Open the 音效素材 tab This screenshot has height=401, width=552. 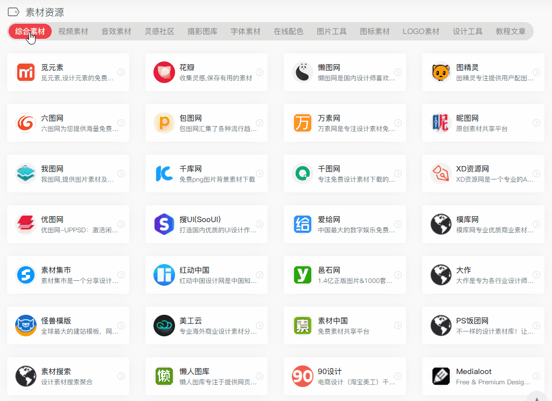point(116,31)
